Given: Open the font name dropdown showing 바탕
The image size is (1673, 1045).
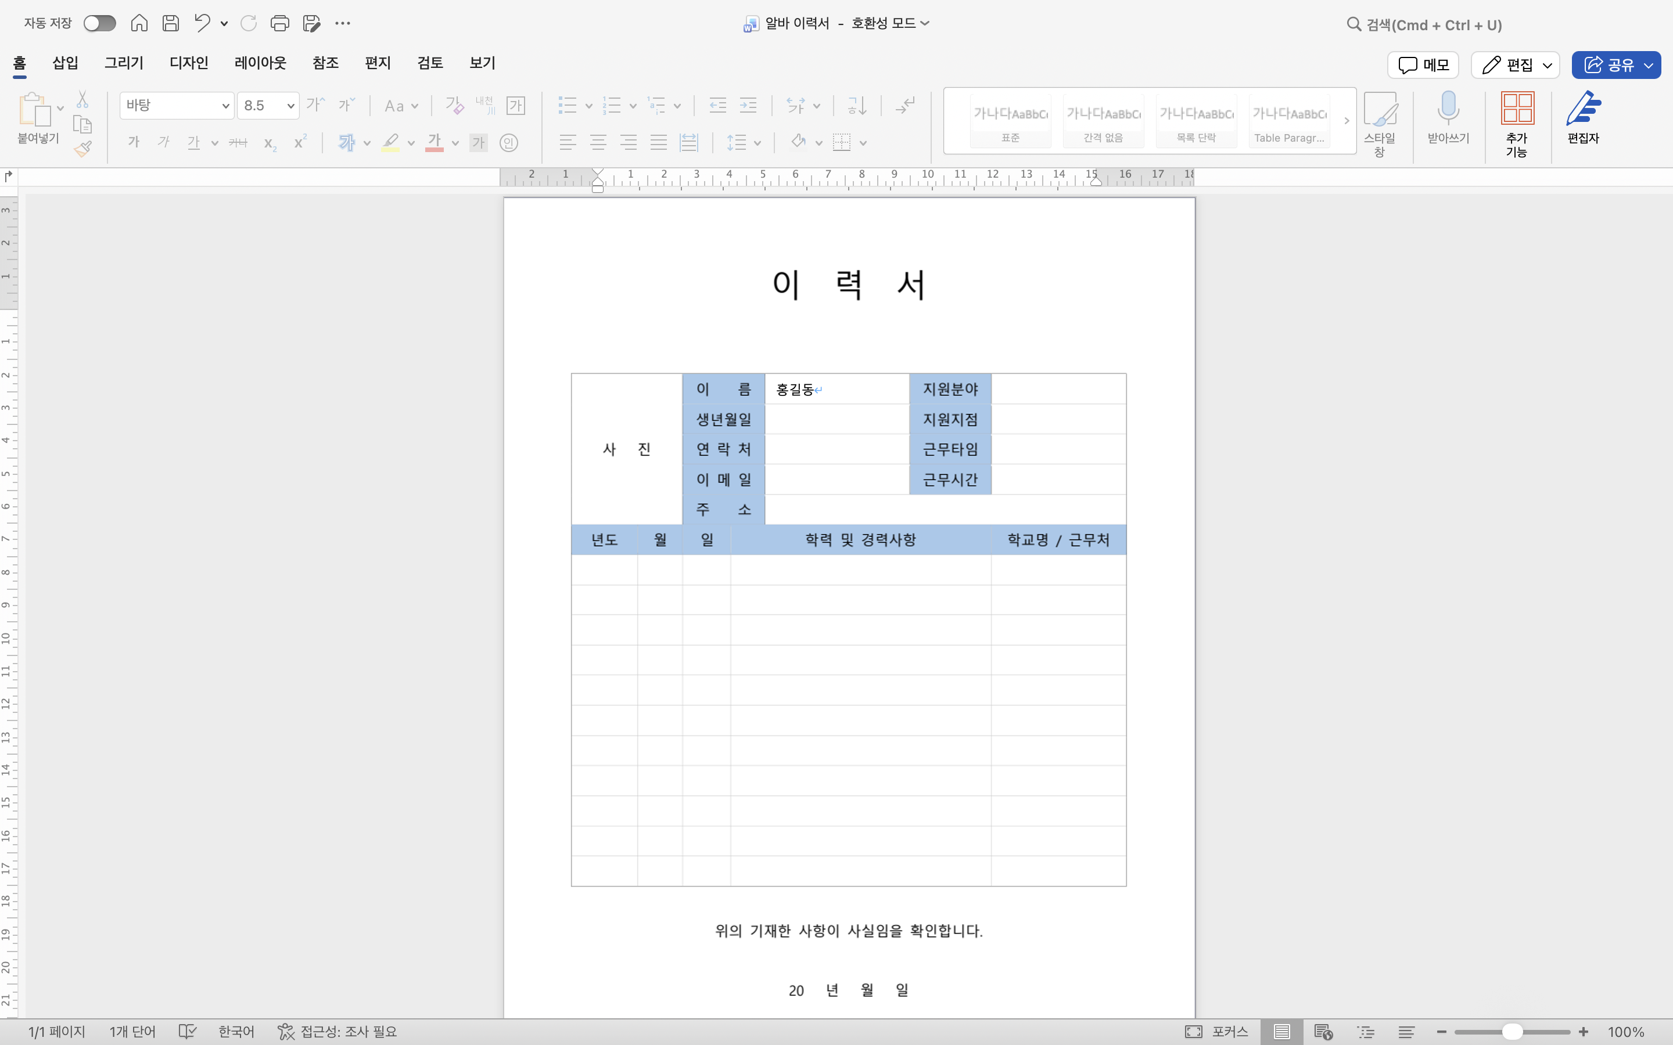Looking at the screenshot, I should pyautogui.click(x=225, y=106).
